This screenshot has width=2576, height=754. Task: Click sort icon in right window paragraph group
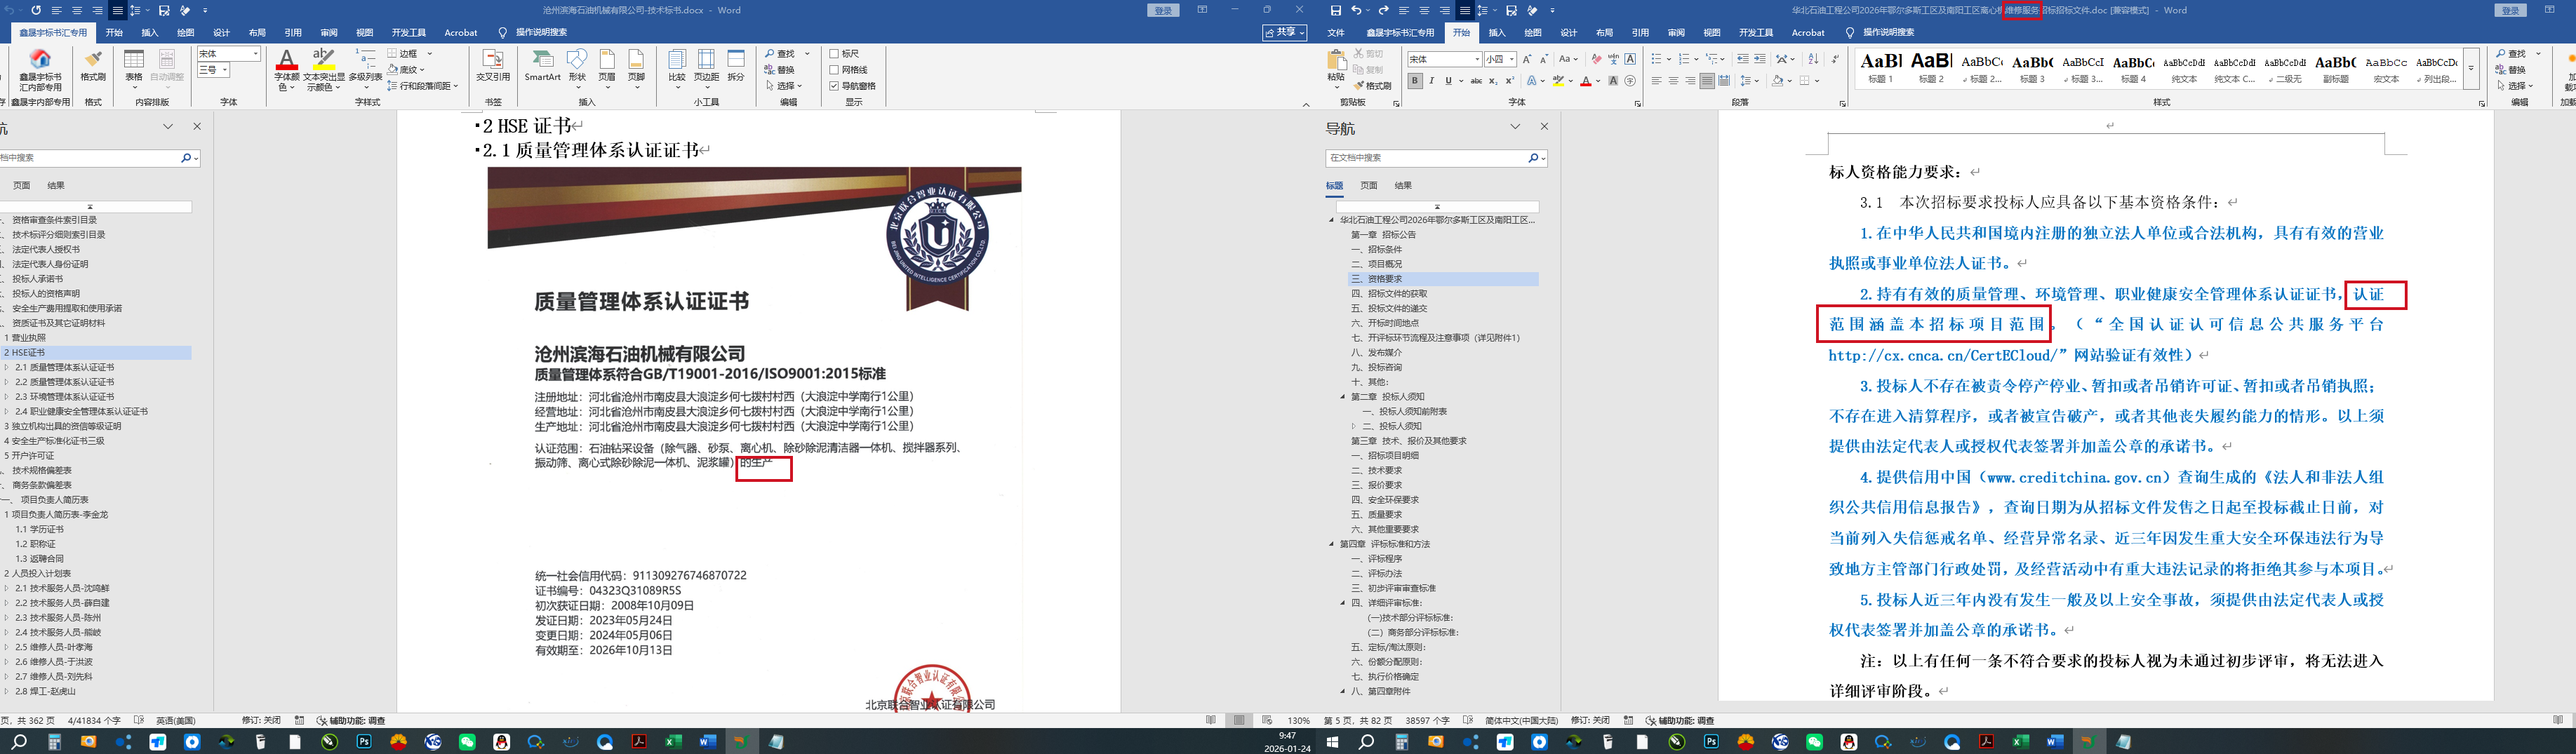pyautogui.click(x=1813, y=59)
